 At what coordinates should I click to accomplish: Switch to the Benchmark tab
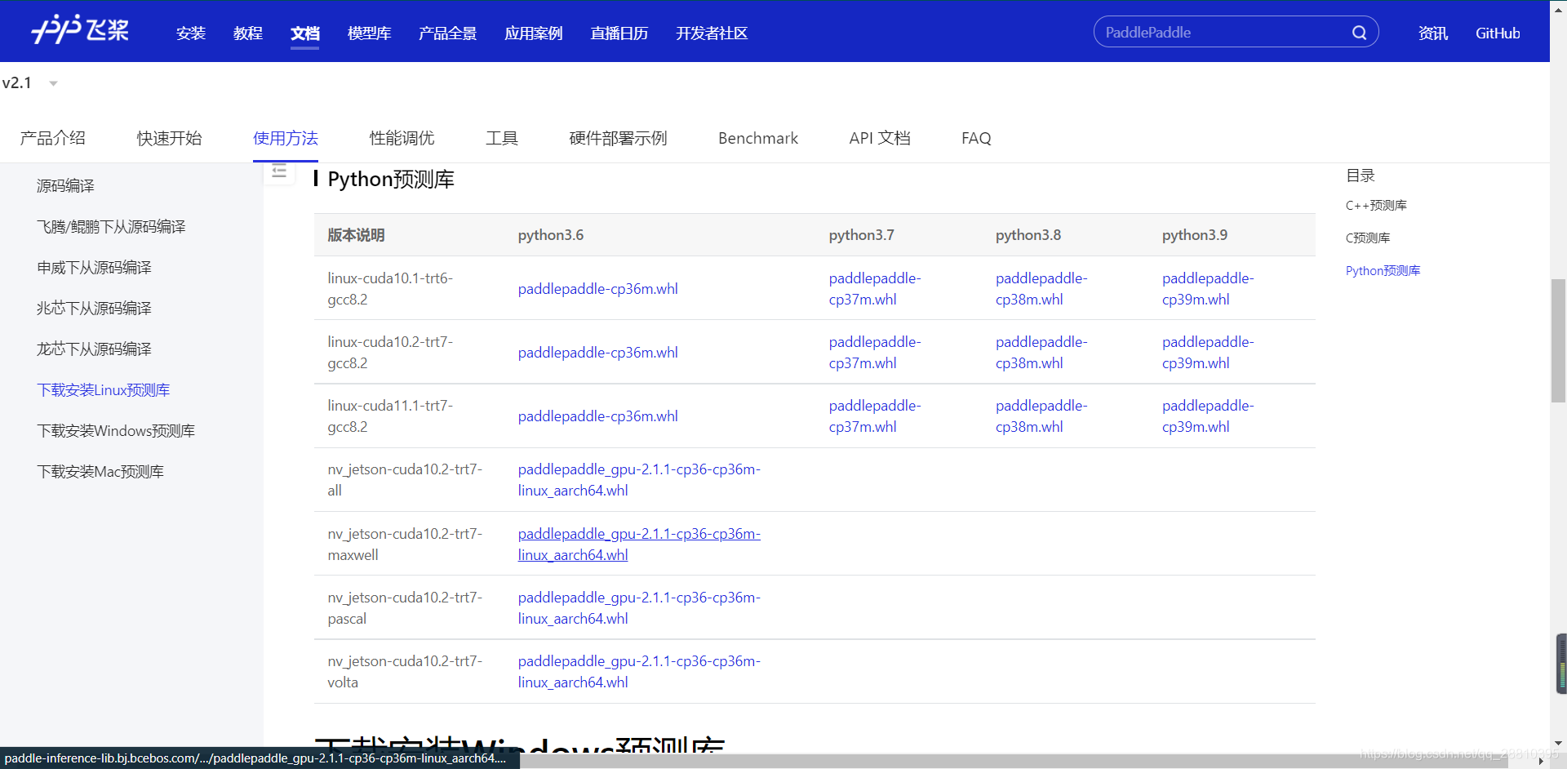click(x=758, y=138)
